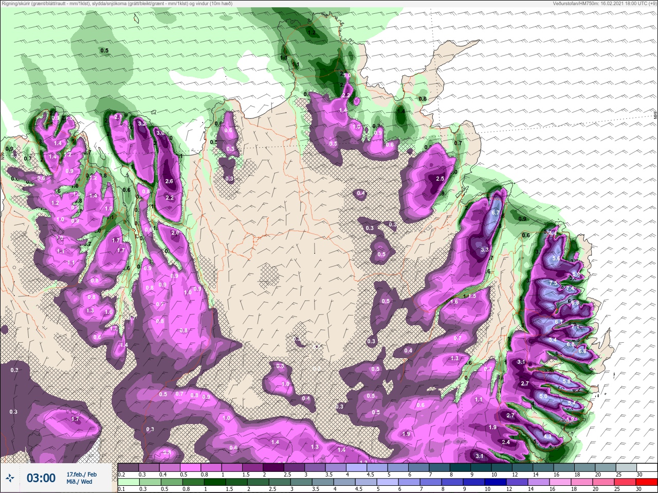The image size is (658, 493).
Task: Click the 2.4 precipitation value in the southeast
Action: click(506, 442)
